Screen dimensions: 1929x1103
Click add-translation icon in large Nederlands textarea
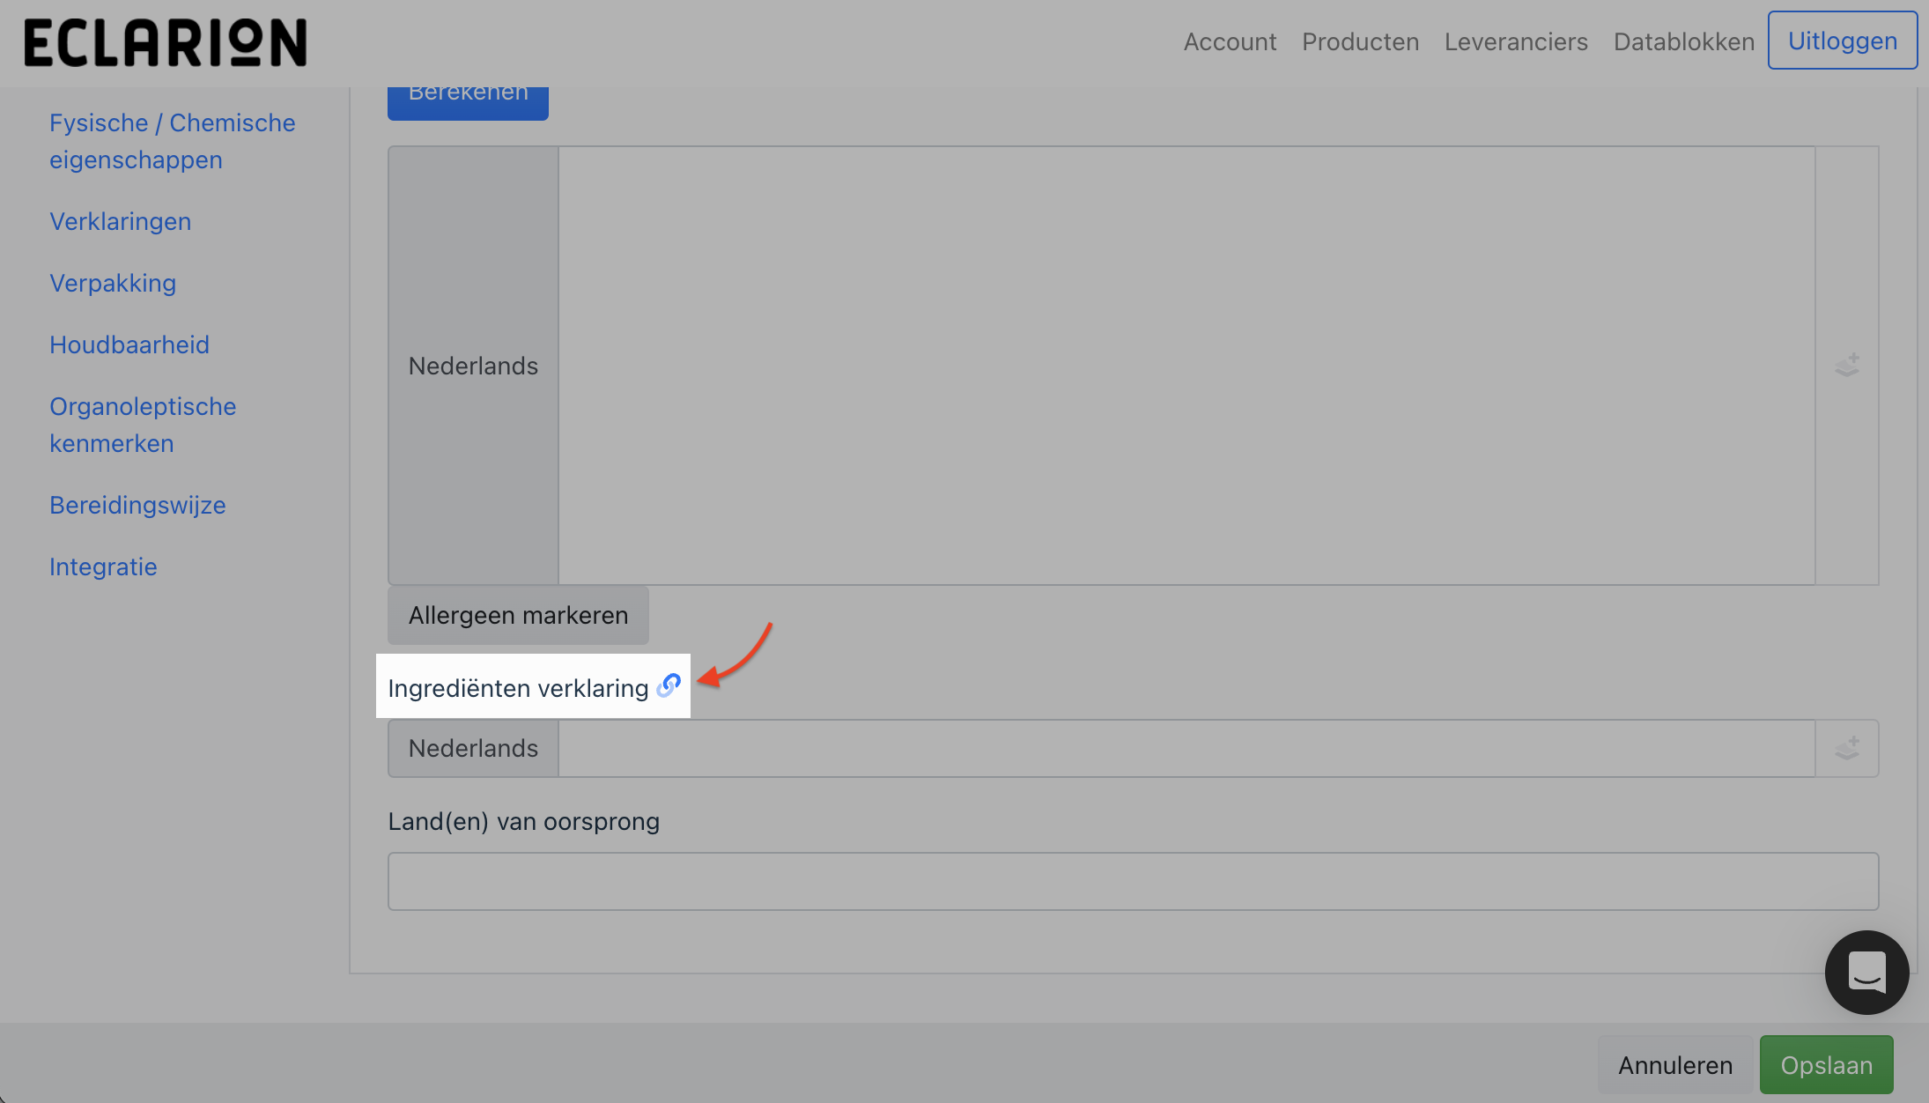click(1847, 365)
